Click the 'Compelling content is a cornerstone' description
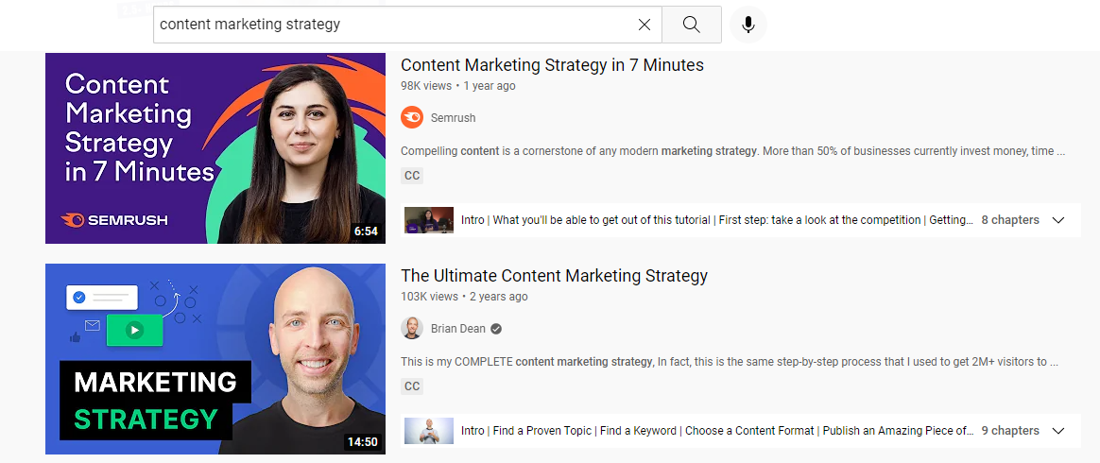 tap(733, 151)
